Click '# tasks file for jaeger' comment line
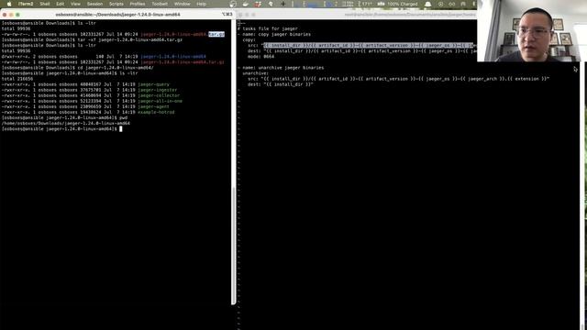Viewport: 587px width, 330px height. click(x=268, y=28)
